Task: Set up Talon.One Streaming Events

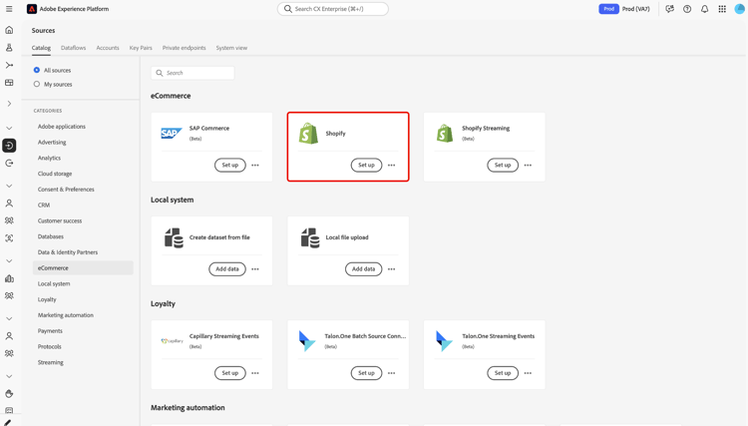Action: tap(503, 373)
